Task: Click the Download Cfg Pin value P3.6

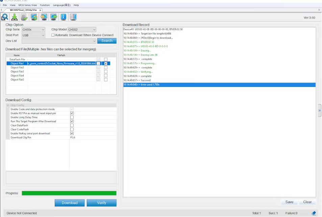Action: tap(73, 137)
